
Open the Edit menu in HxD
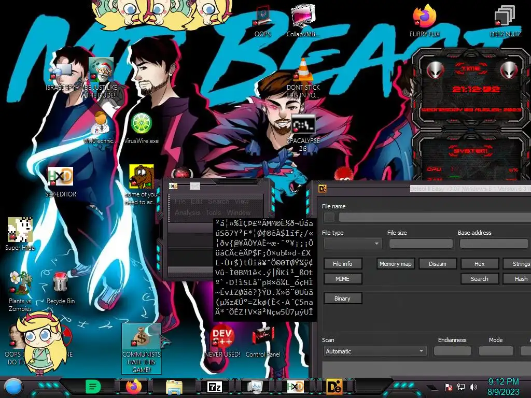click(x=197, y=202)
